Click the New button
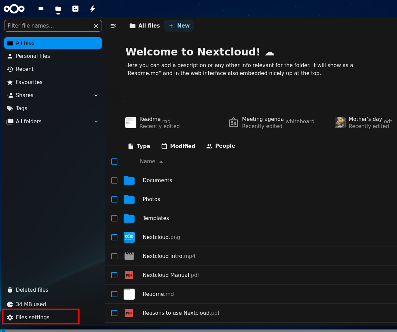Image resolution: width=397 pixels, height=332 pixels. coord(179,26)
